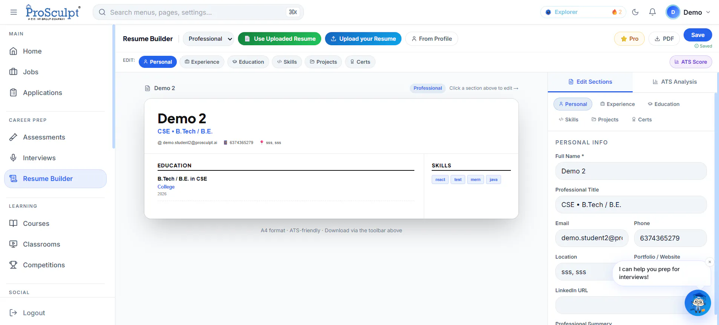Click the Save button

coord(698,35)
